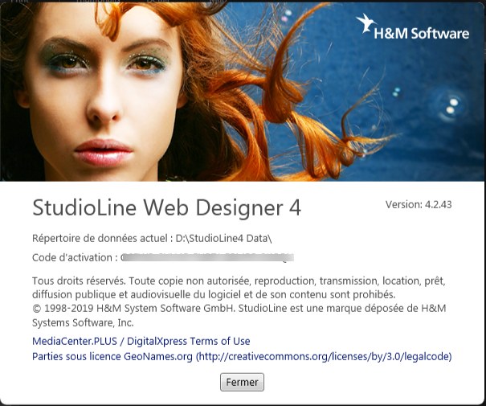Click the Version 4.2.43 label
Image resolution: width=486 pixels, height=406 pixels.
point(419,204)
